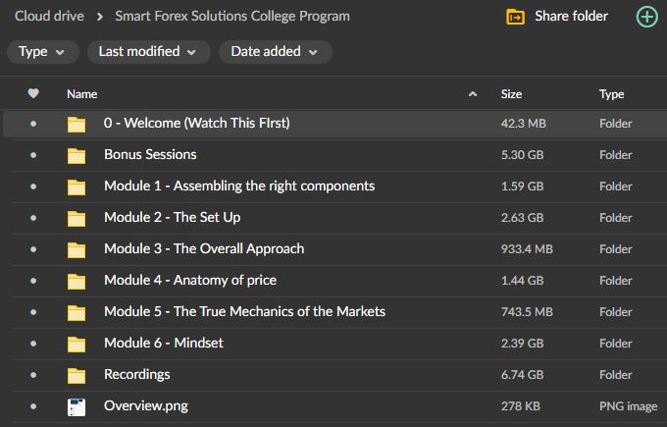
Task: Open Module 5 - The True Mechanics folder
Action: [244, 312]
